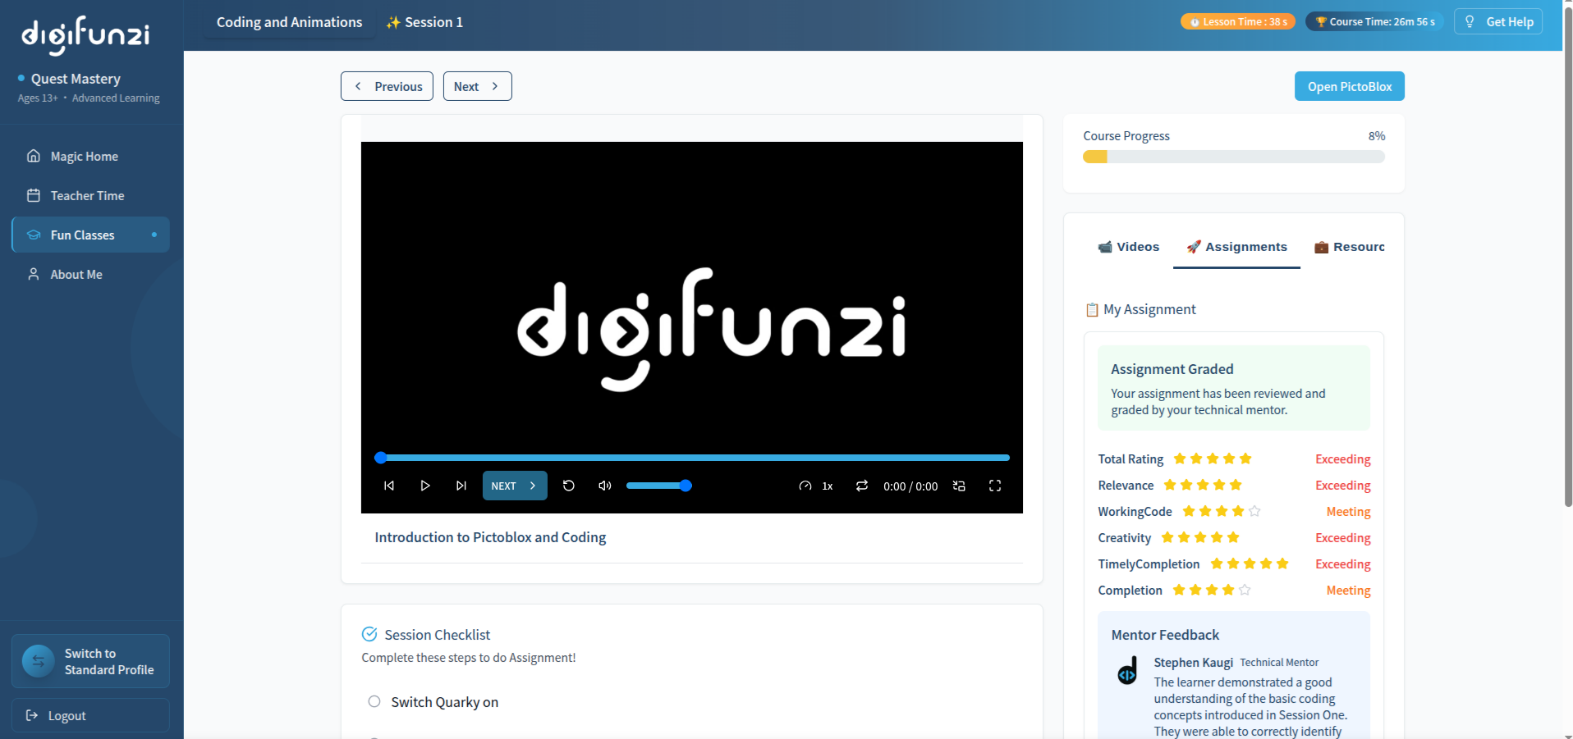Screen dimensions: 1573x739
Task: Click the Open PictoBlox button
Action: [1349, 86]
